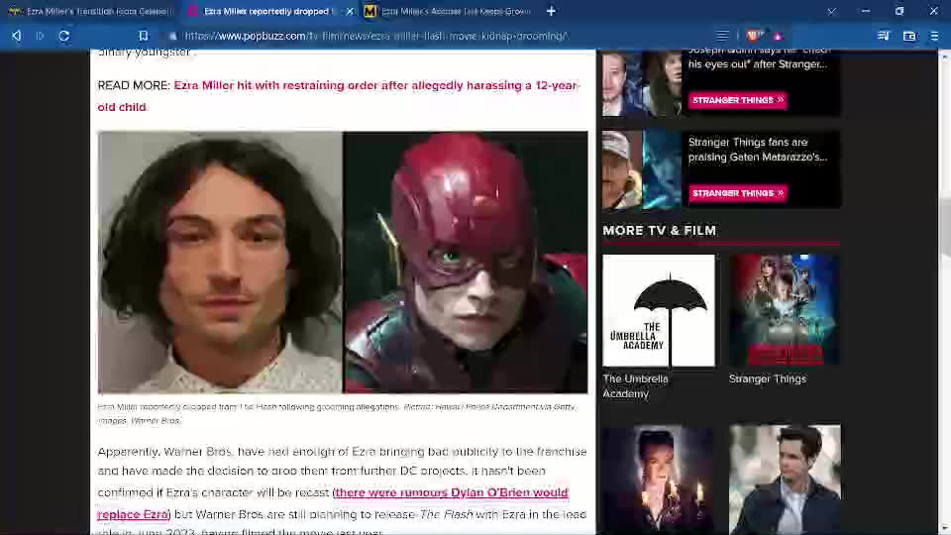
Task: Go forward to the next page
Action: [x=40, y=36]
